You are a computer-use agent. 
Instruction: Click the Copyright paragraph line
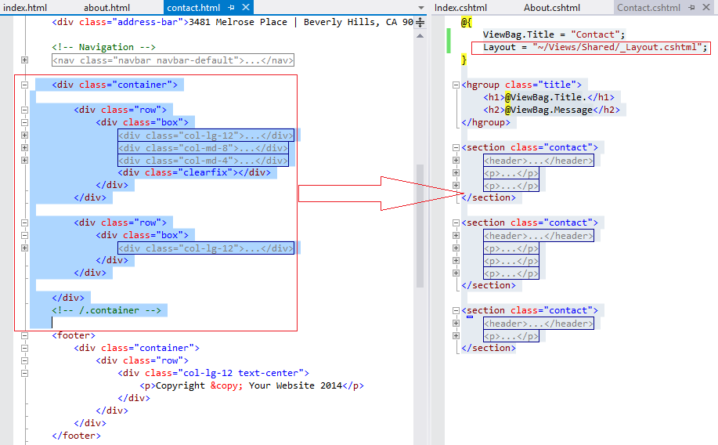251,385
